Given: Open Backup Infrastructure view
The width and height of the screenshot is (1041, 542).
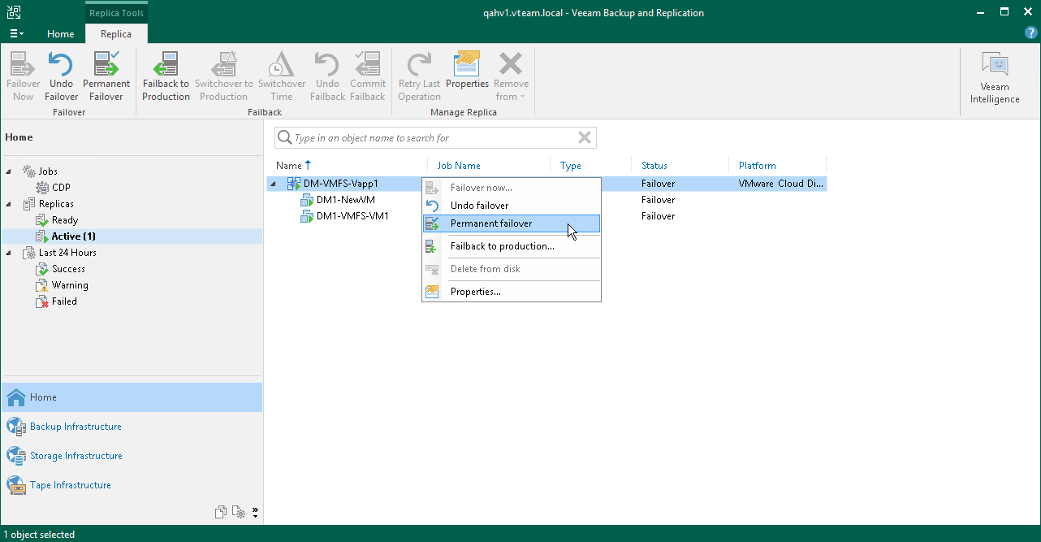Looking at the screenshot, I should point(76,427).
